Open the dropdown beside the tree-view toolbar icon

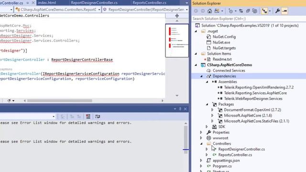coord(270,11)
